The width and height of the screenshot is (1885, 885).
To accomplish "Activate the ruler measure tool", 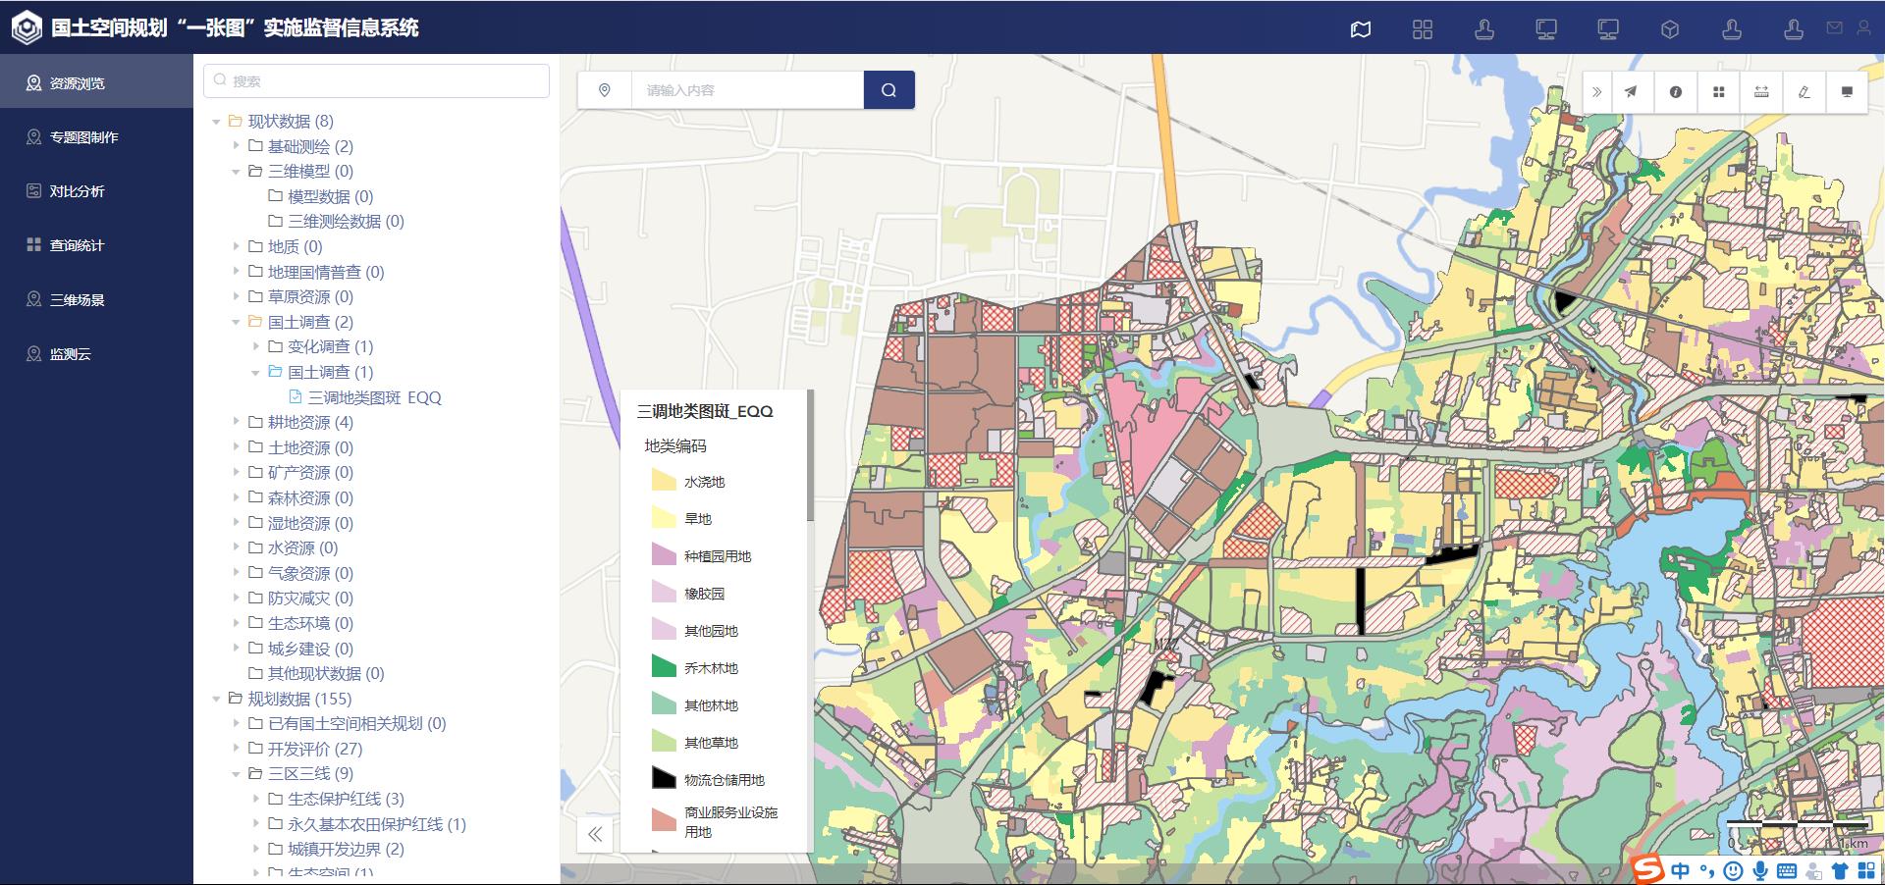I will point(1761,91).
